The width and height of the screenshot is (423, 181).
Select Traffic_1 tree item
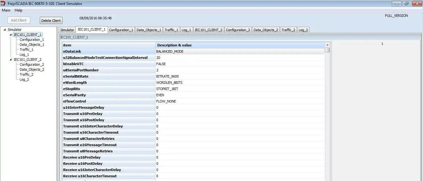(x=26, y=50)
